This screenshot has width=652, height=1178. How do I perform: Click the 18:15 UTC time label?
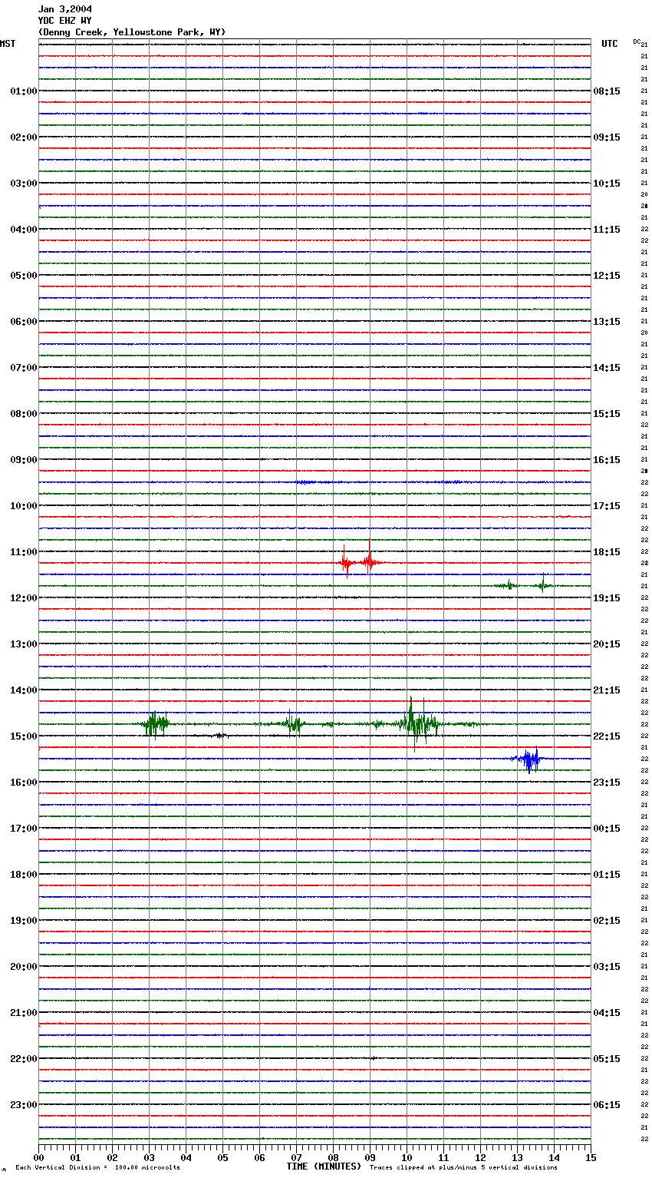[x=607, y=552]
